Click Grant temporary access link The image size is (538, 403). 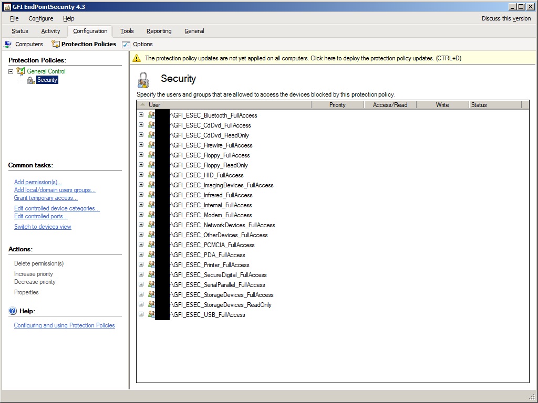(46, 198)
